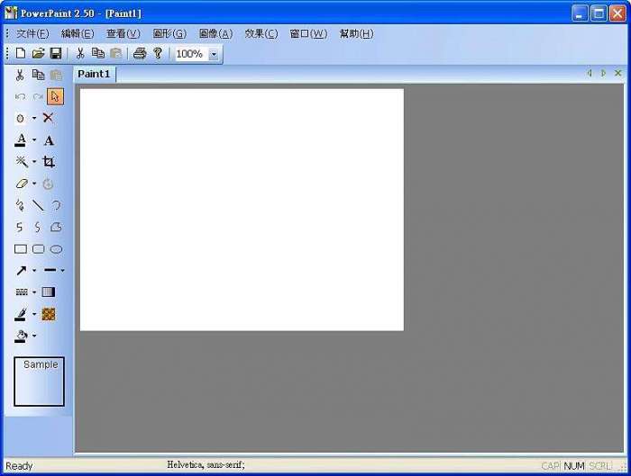Screen dimensions: 631x476
Task: Open the 圖像(A) menu
Action: click(x=215, y=33)
